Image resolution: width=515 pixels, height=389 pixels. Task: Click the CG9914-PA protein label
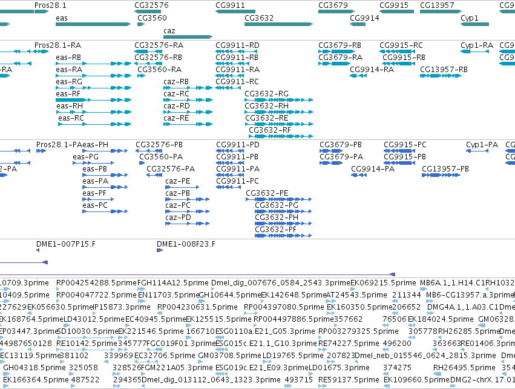(x=373, y=169)
